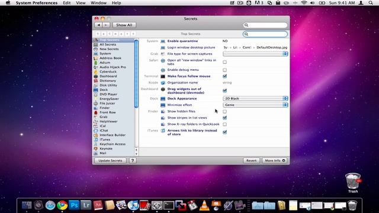The width and height of the screenshot is (379, 213).
Task: Open the File type for screen captures dropdown
Action: (x=255, y=54)
